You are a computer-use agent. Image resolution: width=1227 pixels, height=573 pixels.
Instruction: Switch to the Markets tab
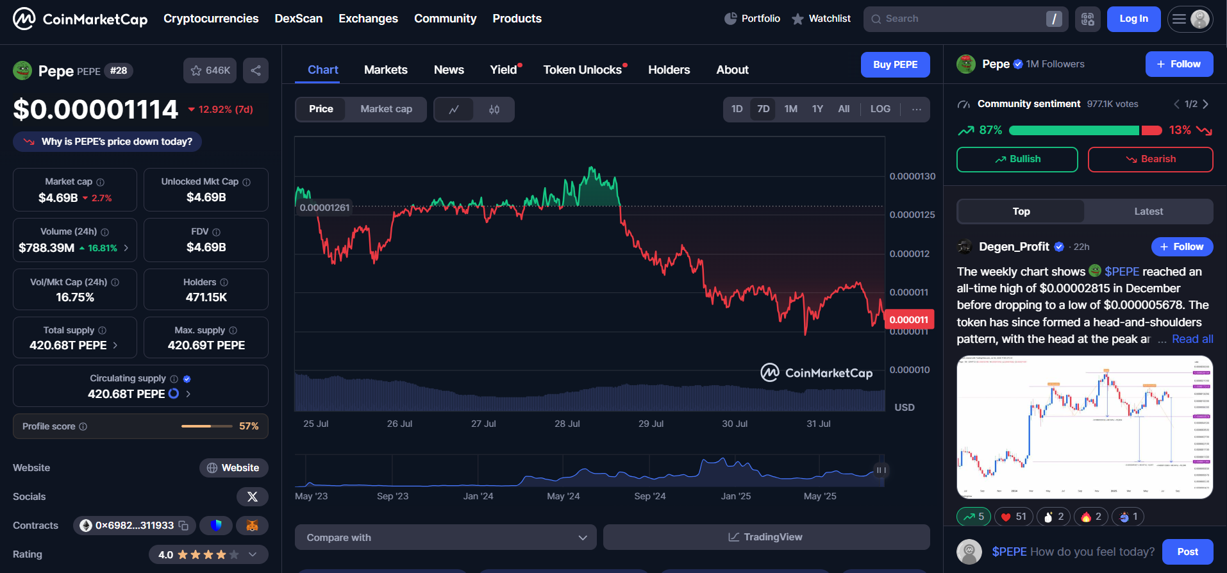click(x=386, y=70)
